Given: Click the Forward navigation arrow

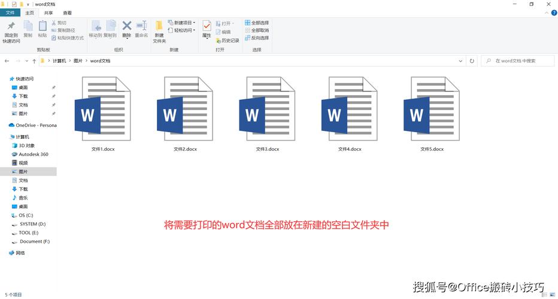Looking at the screenshot, I should click(17, 61).
